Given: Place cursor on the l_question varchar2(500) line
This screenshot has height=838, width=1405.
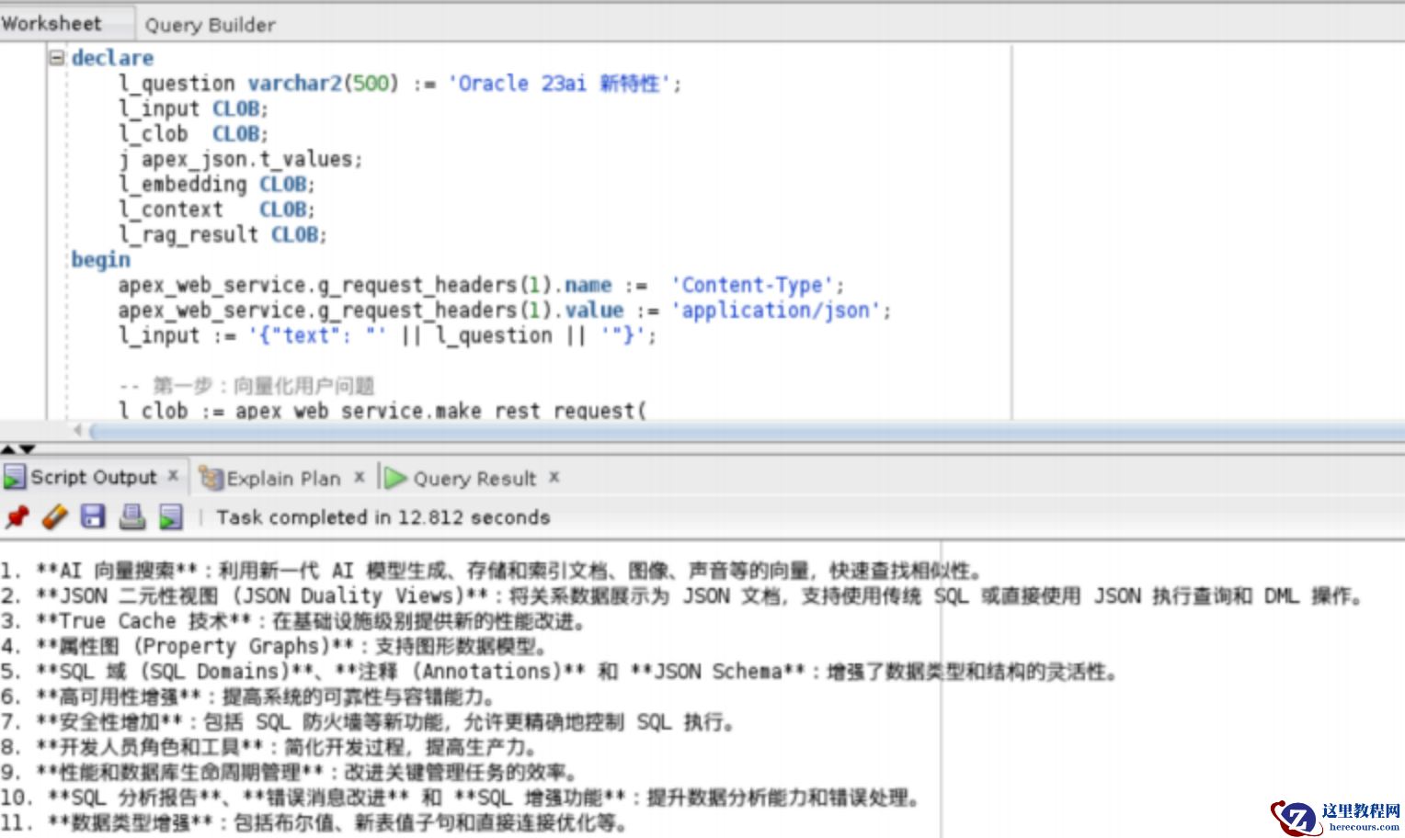Looking at the screenshot, I should pos(400,84).
